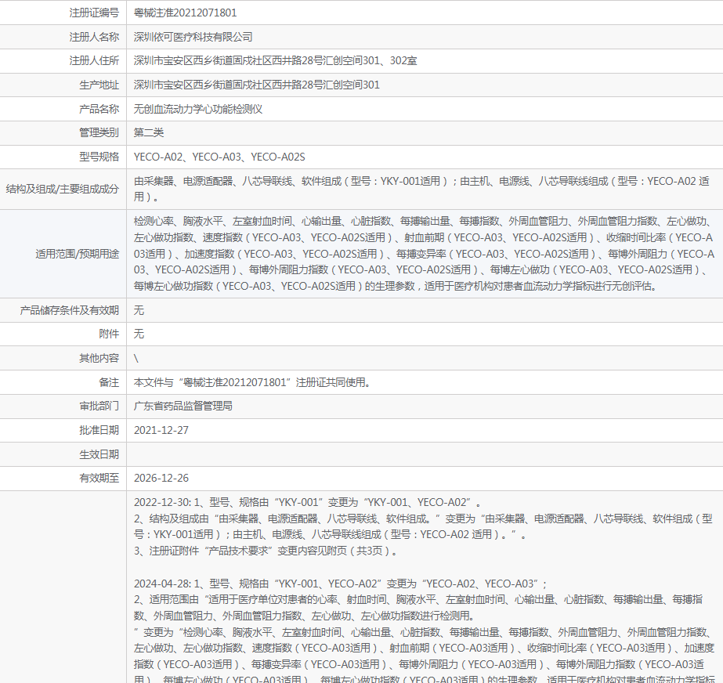Click the 有效期至 label
This screenshot has height=683, width=723.
coord(99,479)
